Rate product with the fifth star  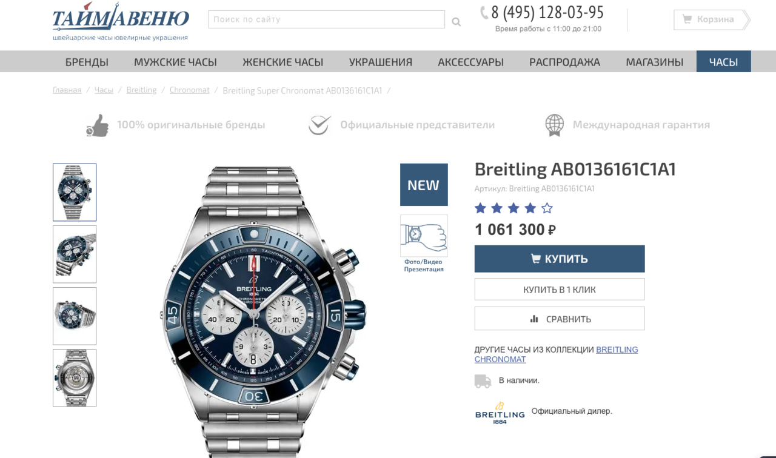547,208
